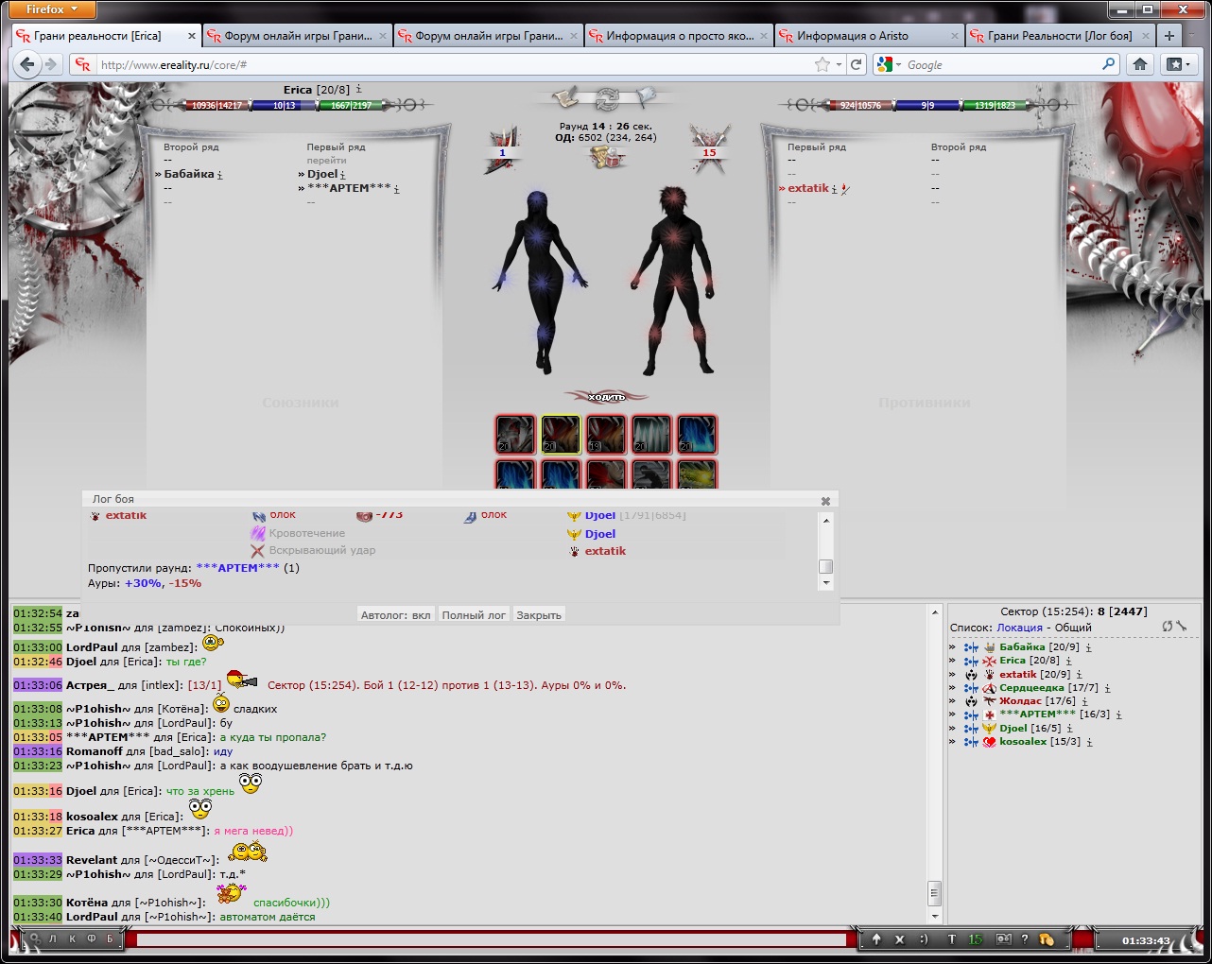The width and height of the screenshot is (1212, 964).
Task: Bookmark this page with the star icon
Action: tap(822, 64)
